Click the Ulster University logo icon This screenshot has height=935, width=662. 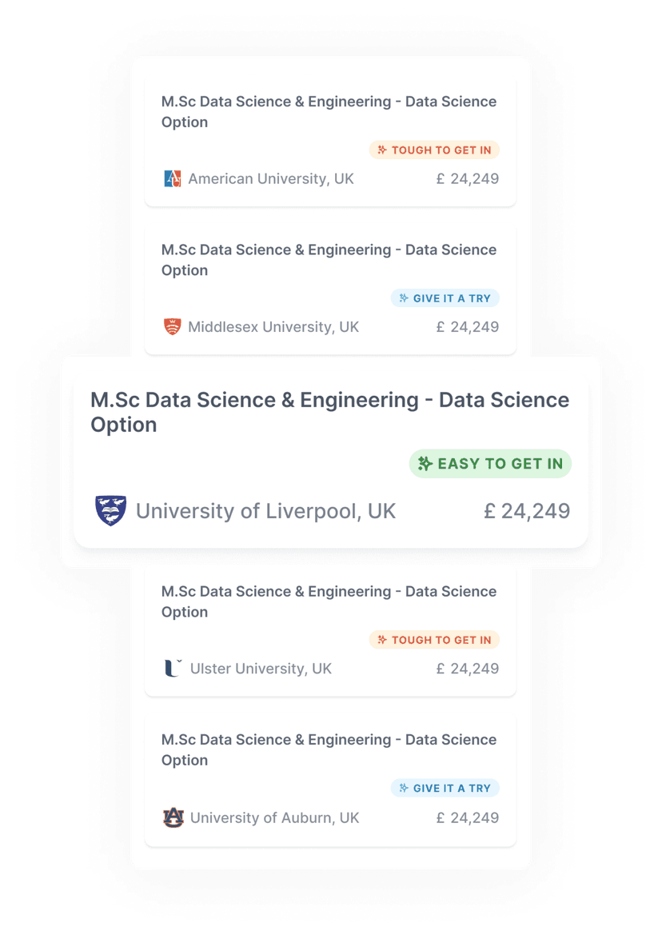pos(172,668)
